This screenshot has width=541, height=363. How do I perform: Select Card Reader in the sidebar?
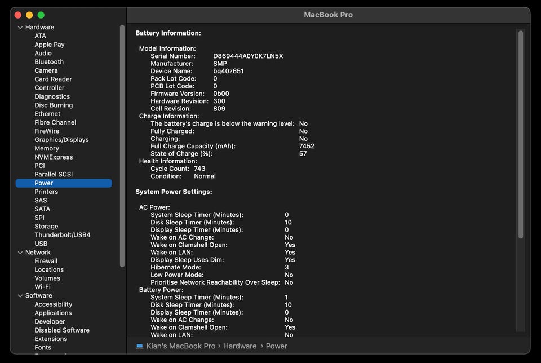click(x=53, y=79)
